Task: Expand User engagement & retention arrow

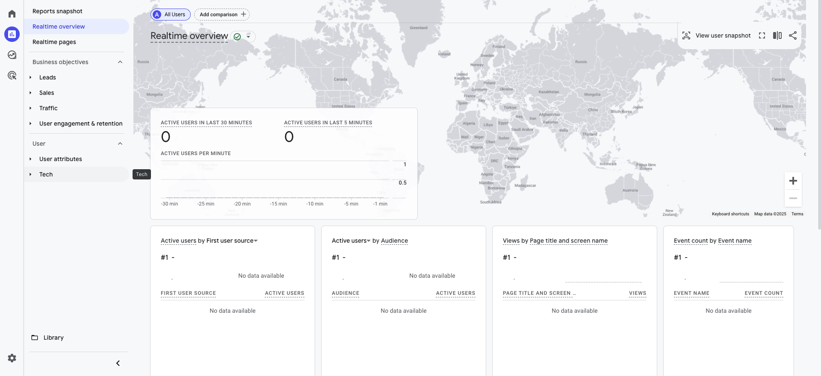Action: [x=30, y=123]
